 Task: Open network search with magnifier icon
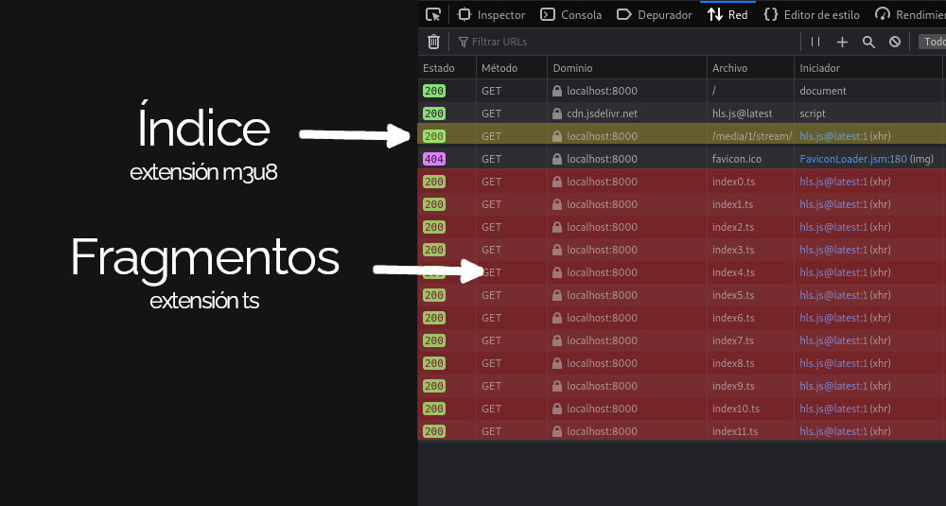point(868,42)
